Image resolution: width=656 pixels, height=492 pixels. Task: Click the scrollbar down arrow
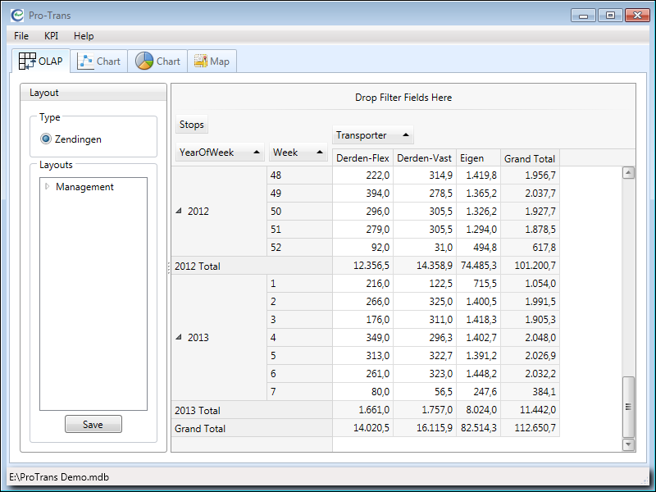tap(629, 444)
